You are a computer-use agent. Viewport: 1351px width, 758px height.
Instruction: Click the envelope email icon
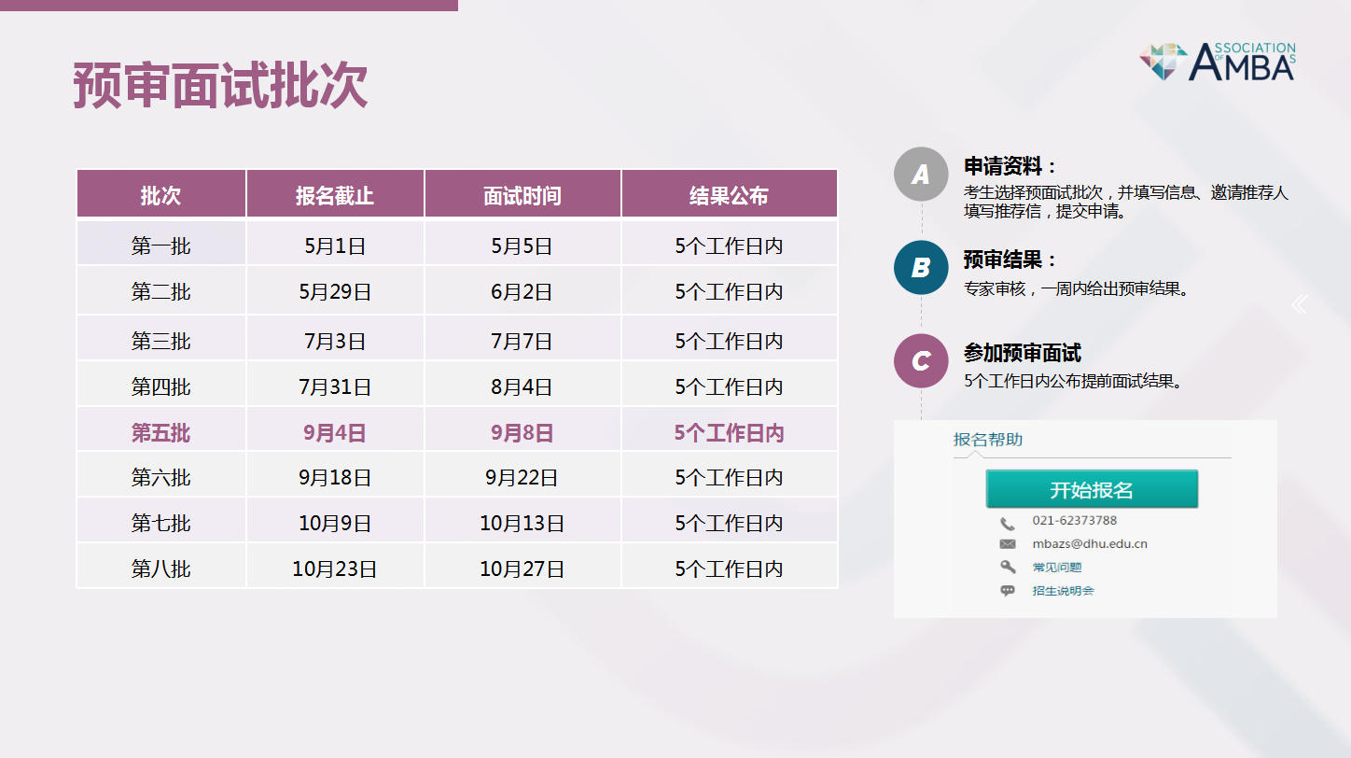pyautogui.click(x=1008, y=544)
